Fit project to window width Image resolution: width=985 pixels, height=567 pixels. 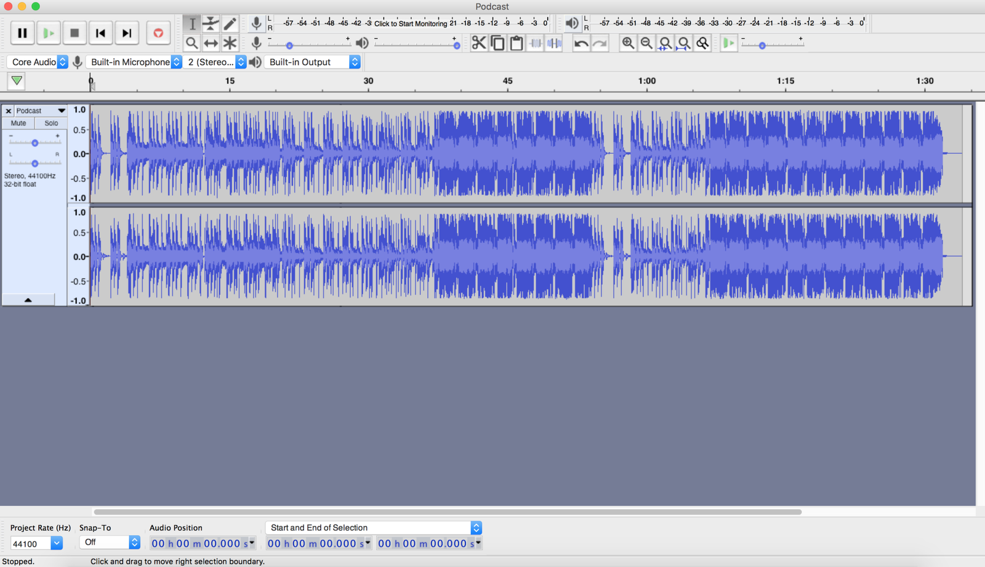tap(683, 43)
